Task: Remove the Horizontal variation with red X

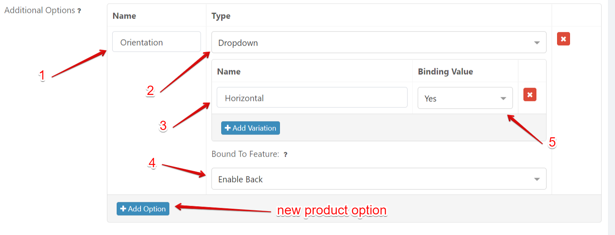Action: coord(530,95)
